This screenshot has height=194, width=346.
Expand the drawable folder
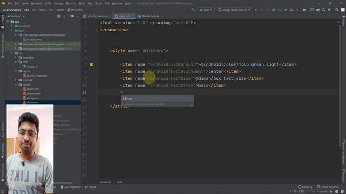[x=16, y=58]
